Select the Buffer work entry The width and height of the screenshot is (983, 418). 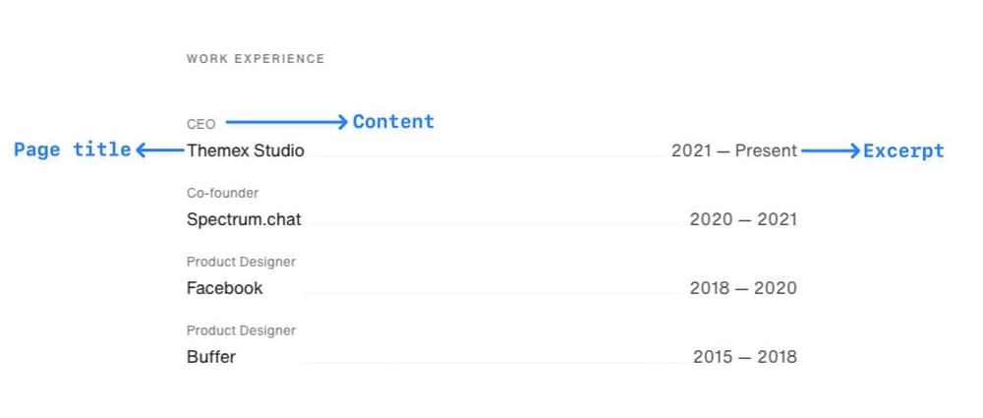pyautogui.click(x=211, y=357)
